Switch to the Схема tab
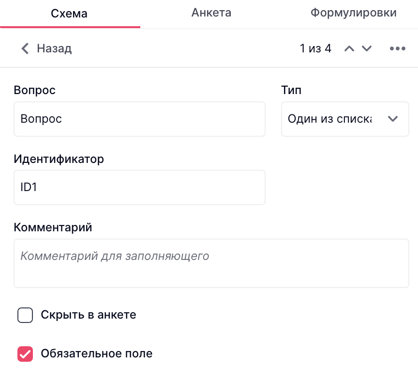This screenshot has width=418, height=386. coord(69,14)
